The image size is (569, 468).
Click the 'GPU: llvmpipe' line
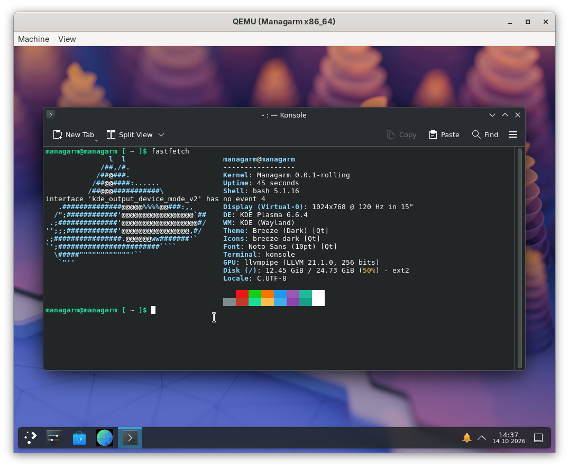[x=301, y=263]
